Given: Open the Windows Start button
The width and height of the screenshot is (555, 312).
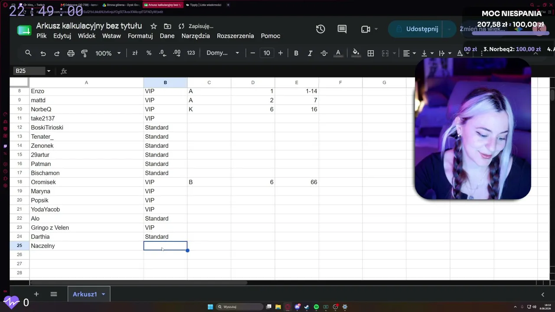Looking at the screenshot, I should (210, 307).
